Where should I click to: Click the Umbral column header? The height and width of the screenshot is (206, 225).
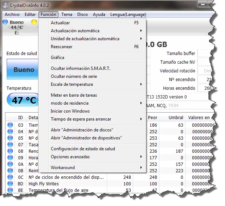click(x=172, y=118)
